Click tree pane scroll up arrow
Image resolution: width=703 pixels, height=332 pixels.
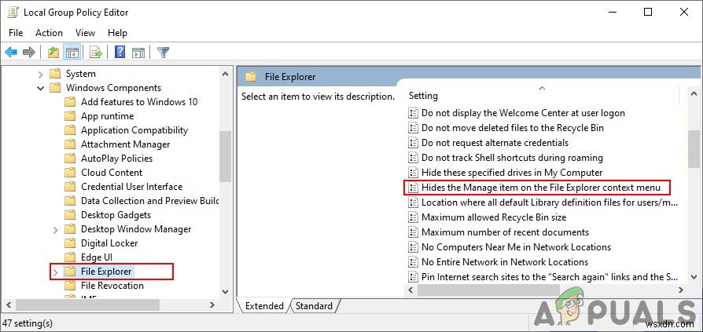click(x=226, y=75)
